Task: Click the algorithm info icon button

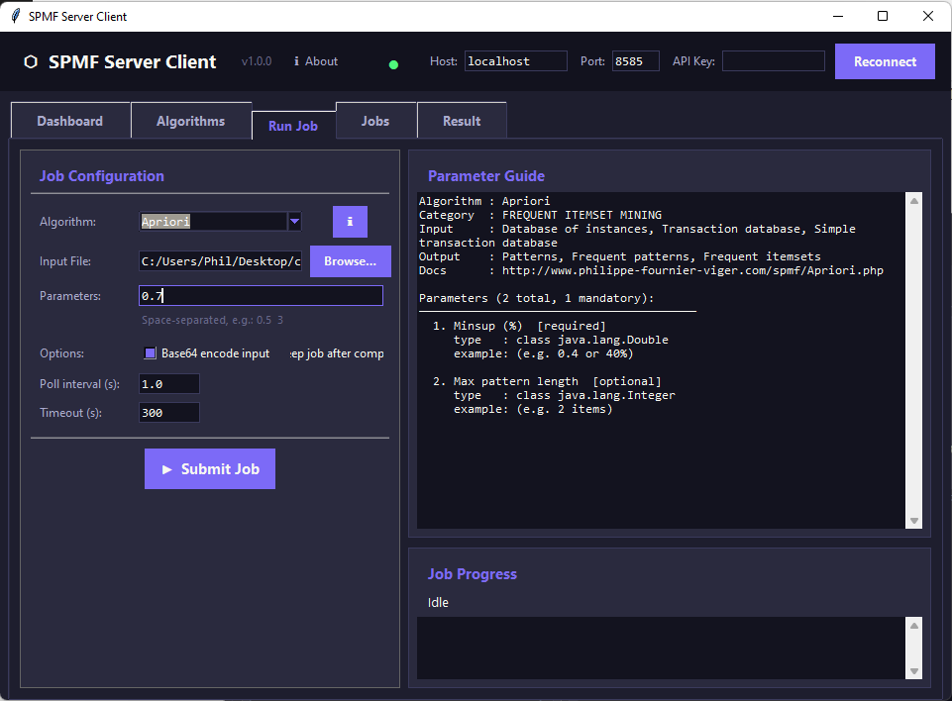Action: [350, 222]
